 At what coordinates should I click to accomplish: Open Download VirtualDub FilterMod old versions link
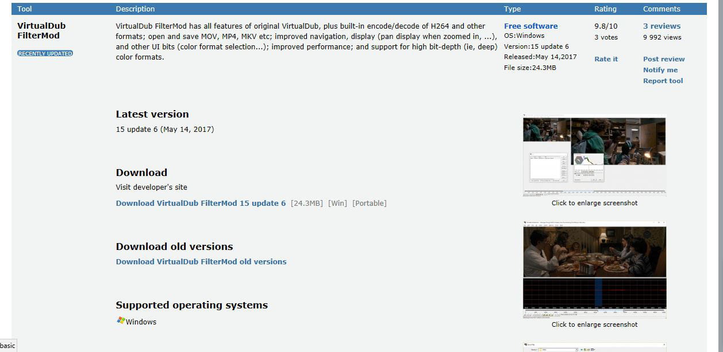pos(201,261)
